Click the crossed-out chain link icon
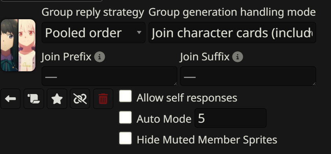331x154 pixels. tap(80, 99)
